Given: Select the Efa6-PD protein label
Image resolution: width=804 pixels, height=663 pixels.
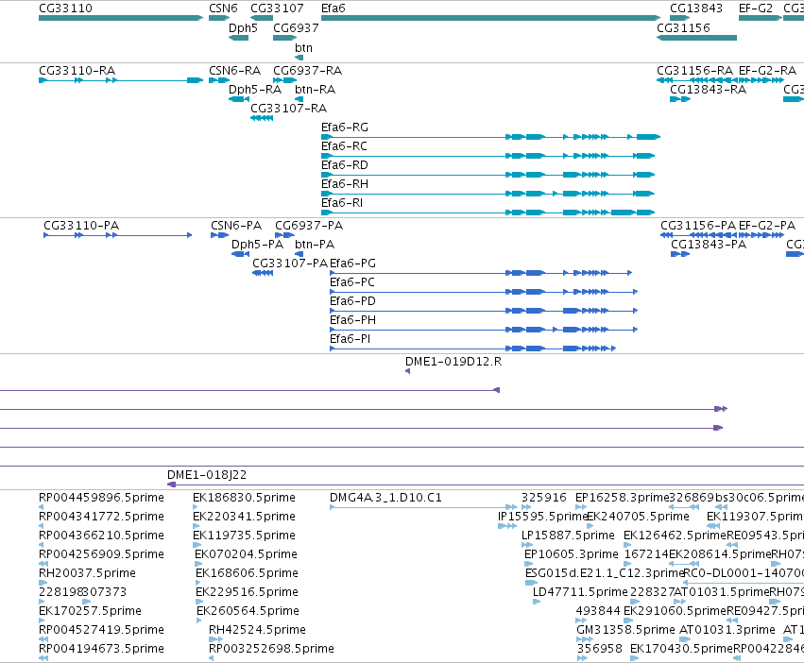Looking at the screenshot, I should 352,301.
